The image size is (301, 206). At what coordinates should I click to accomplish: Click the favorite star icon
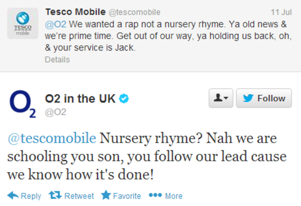tap(106, 195)
